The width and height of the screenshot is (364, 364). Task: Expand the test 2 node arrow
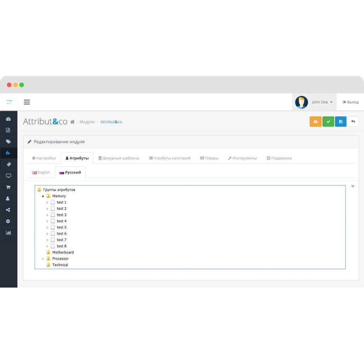coord(47,209)
